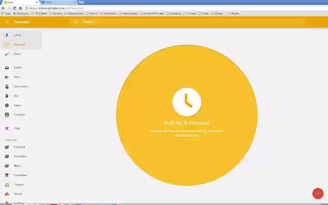
Task: Expand the Travel bookmark folder
Action: (x=203, y=13)
